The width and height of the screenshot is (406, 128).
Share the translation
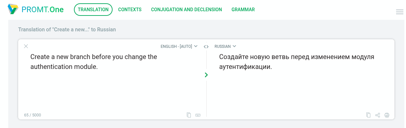(x=378, y=115)
